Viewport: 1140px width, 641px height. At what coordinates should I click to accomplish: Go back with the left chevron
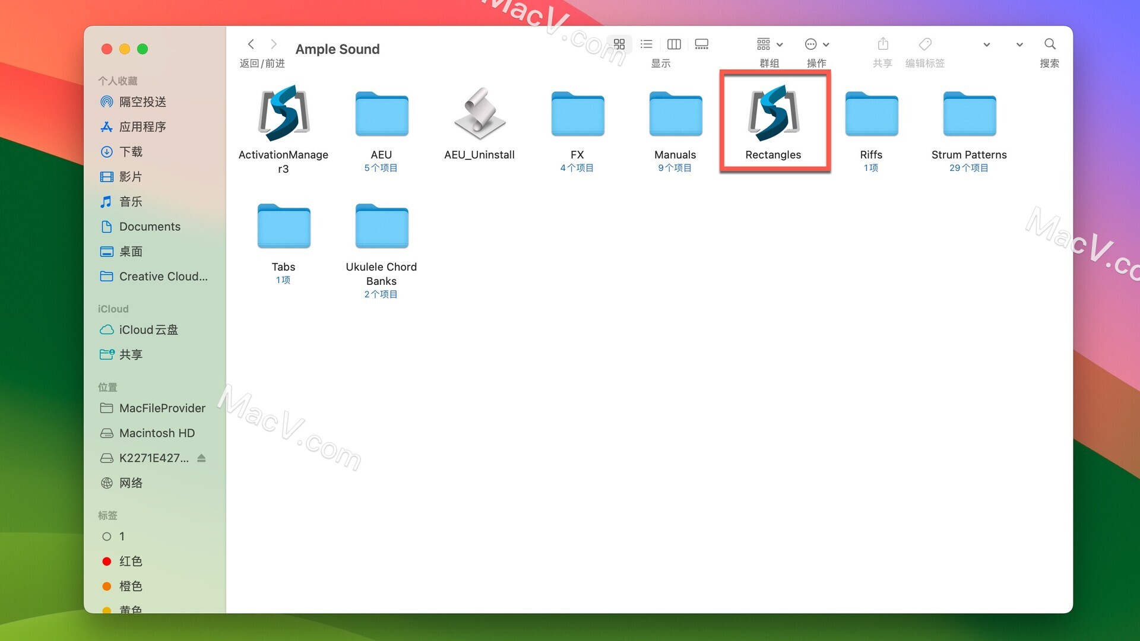[x=251, y=44]
